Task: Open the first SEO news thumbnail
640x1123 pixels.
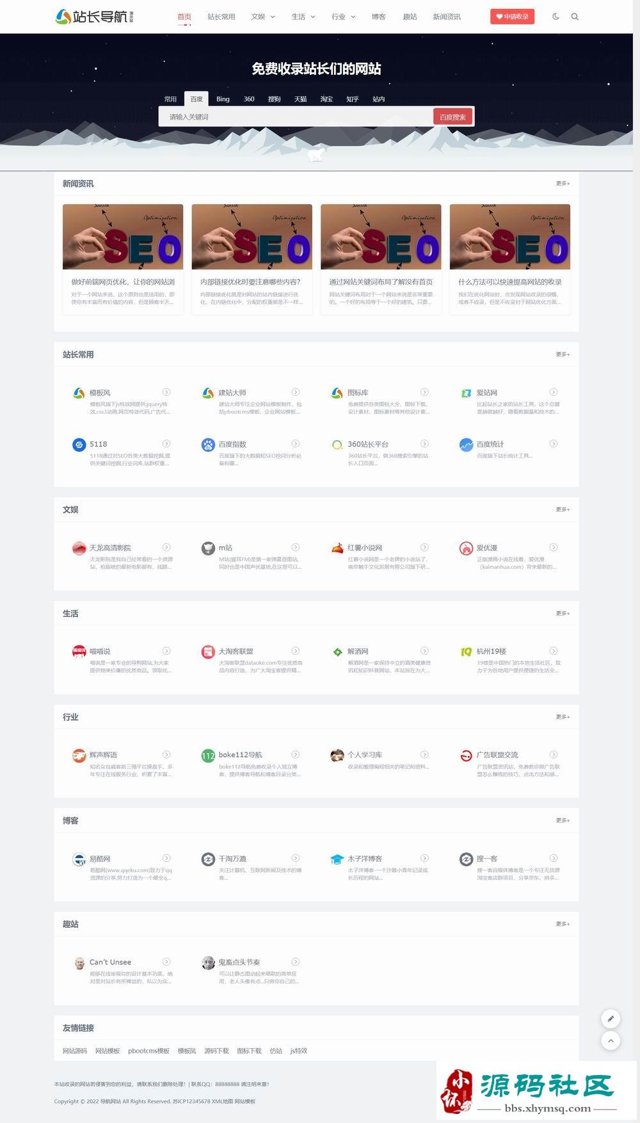Action: tap(123, 237)
